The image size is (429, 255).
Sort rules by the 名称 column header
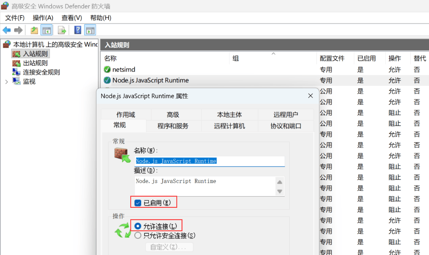point(166,58)
